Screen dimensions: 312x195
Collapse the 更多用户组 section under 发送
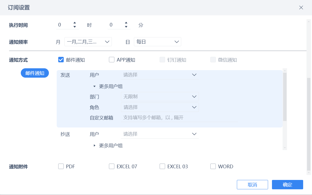pyautogui.click(x=95, y=86)
